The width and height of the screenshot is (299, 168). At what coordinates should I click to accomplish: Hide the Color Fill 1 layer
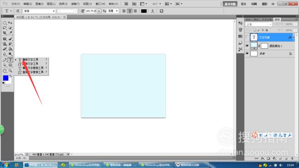(x=247, y=46)
